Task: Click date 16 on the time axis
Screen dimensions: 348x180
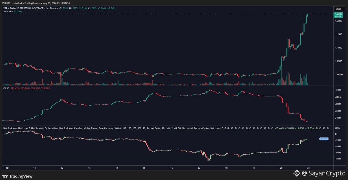Action: (172, 168)
